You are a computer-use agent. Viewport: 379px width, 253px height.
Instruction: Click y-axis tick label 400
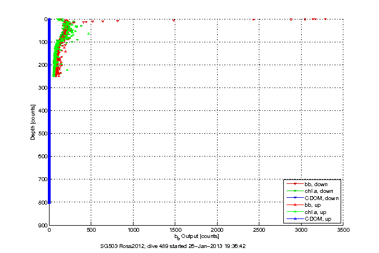click(x=42, y=111)
